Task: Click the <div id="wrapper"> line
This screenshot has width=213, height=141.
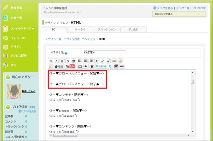Action: [x=63, y=116]
